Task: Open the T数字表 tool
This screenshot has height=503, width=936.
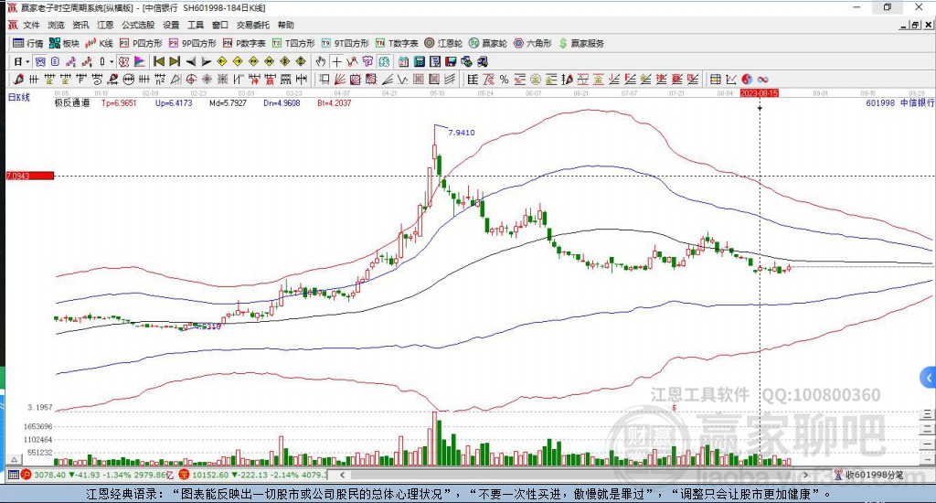Action: 397,43
